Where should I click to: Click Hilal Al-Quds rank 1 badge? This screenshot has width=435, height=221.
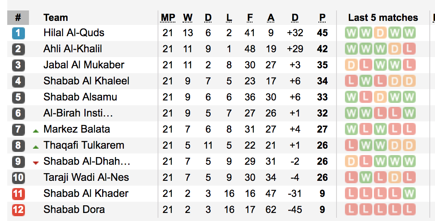18,33
